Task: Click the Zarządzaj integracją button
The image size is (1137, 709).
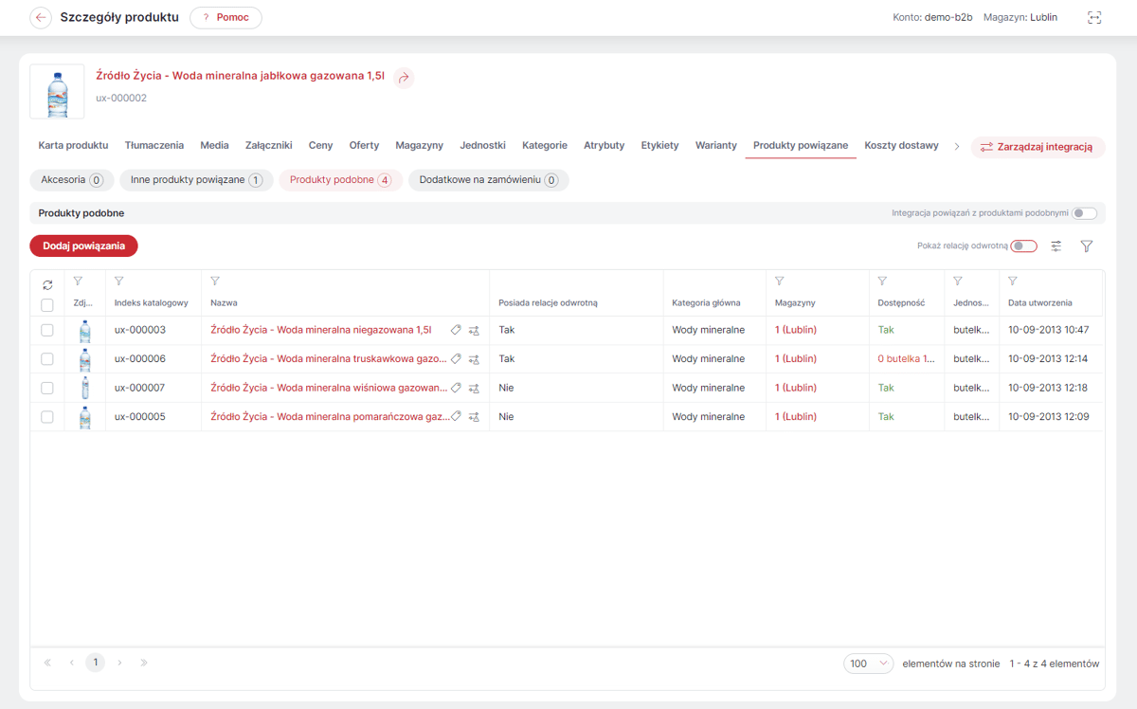Action: pyautogui.click(x=1038, y=147)
